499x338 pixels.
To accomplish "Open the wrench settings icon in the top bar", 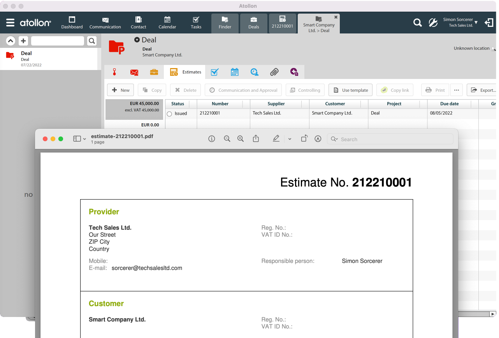I will coord(433,23).
